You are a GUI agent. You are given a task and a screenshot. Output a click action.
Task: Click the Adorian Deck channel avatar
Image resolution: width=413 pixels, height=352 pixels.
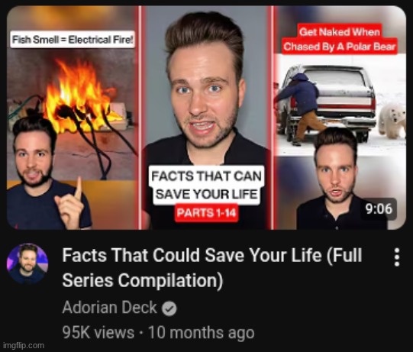tap(27, 263)
